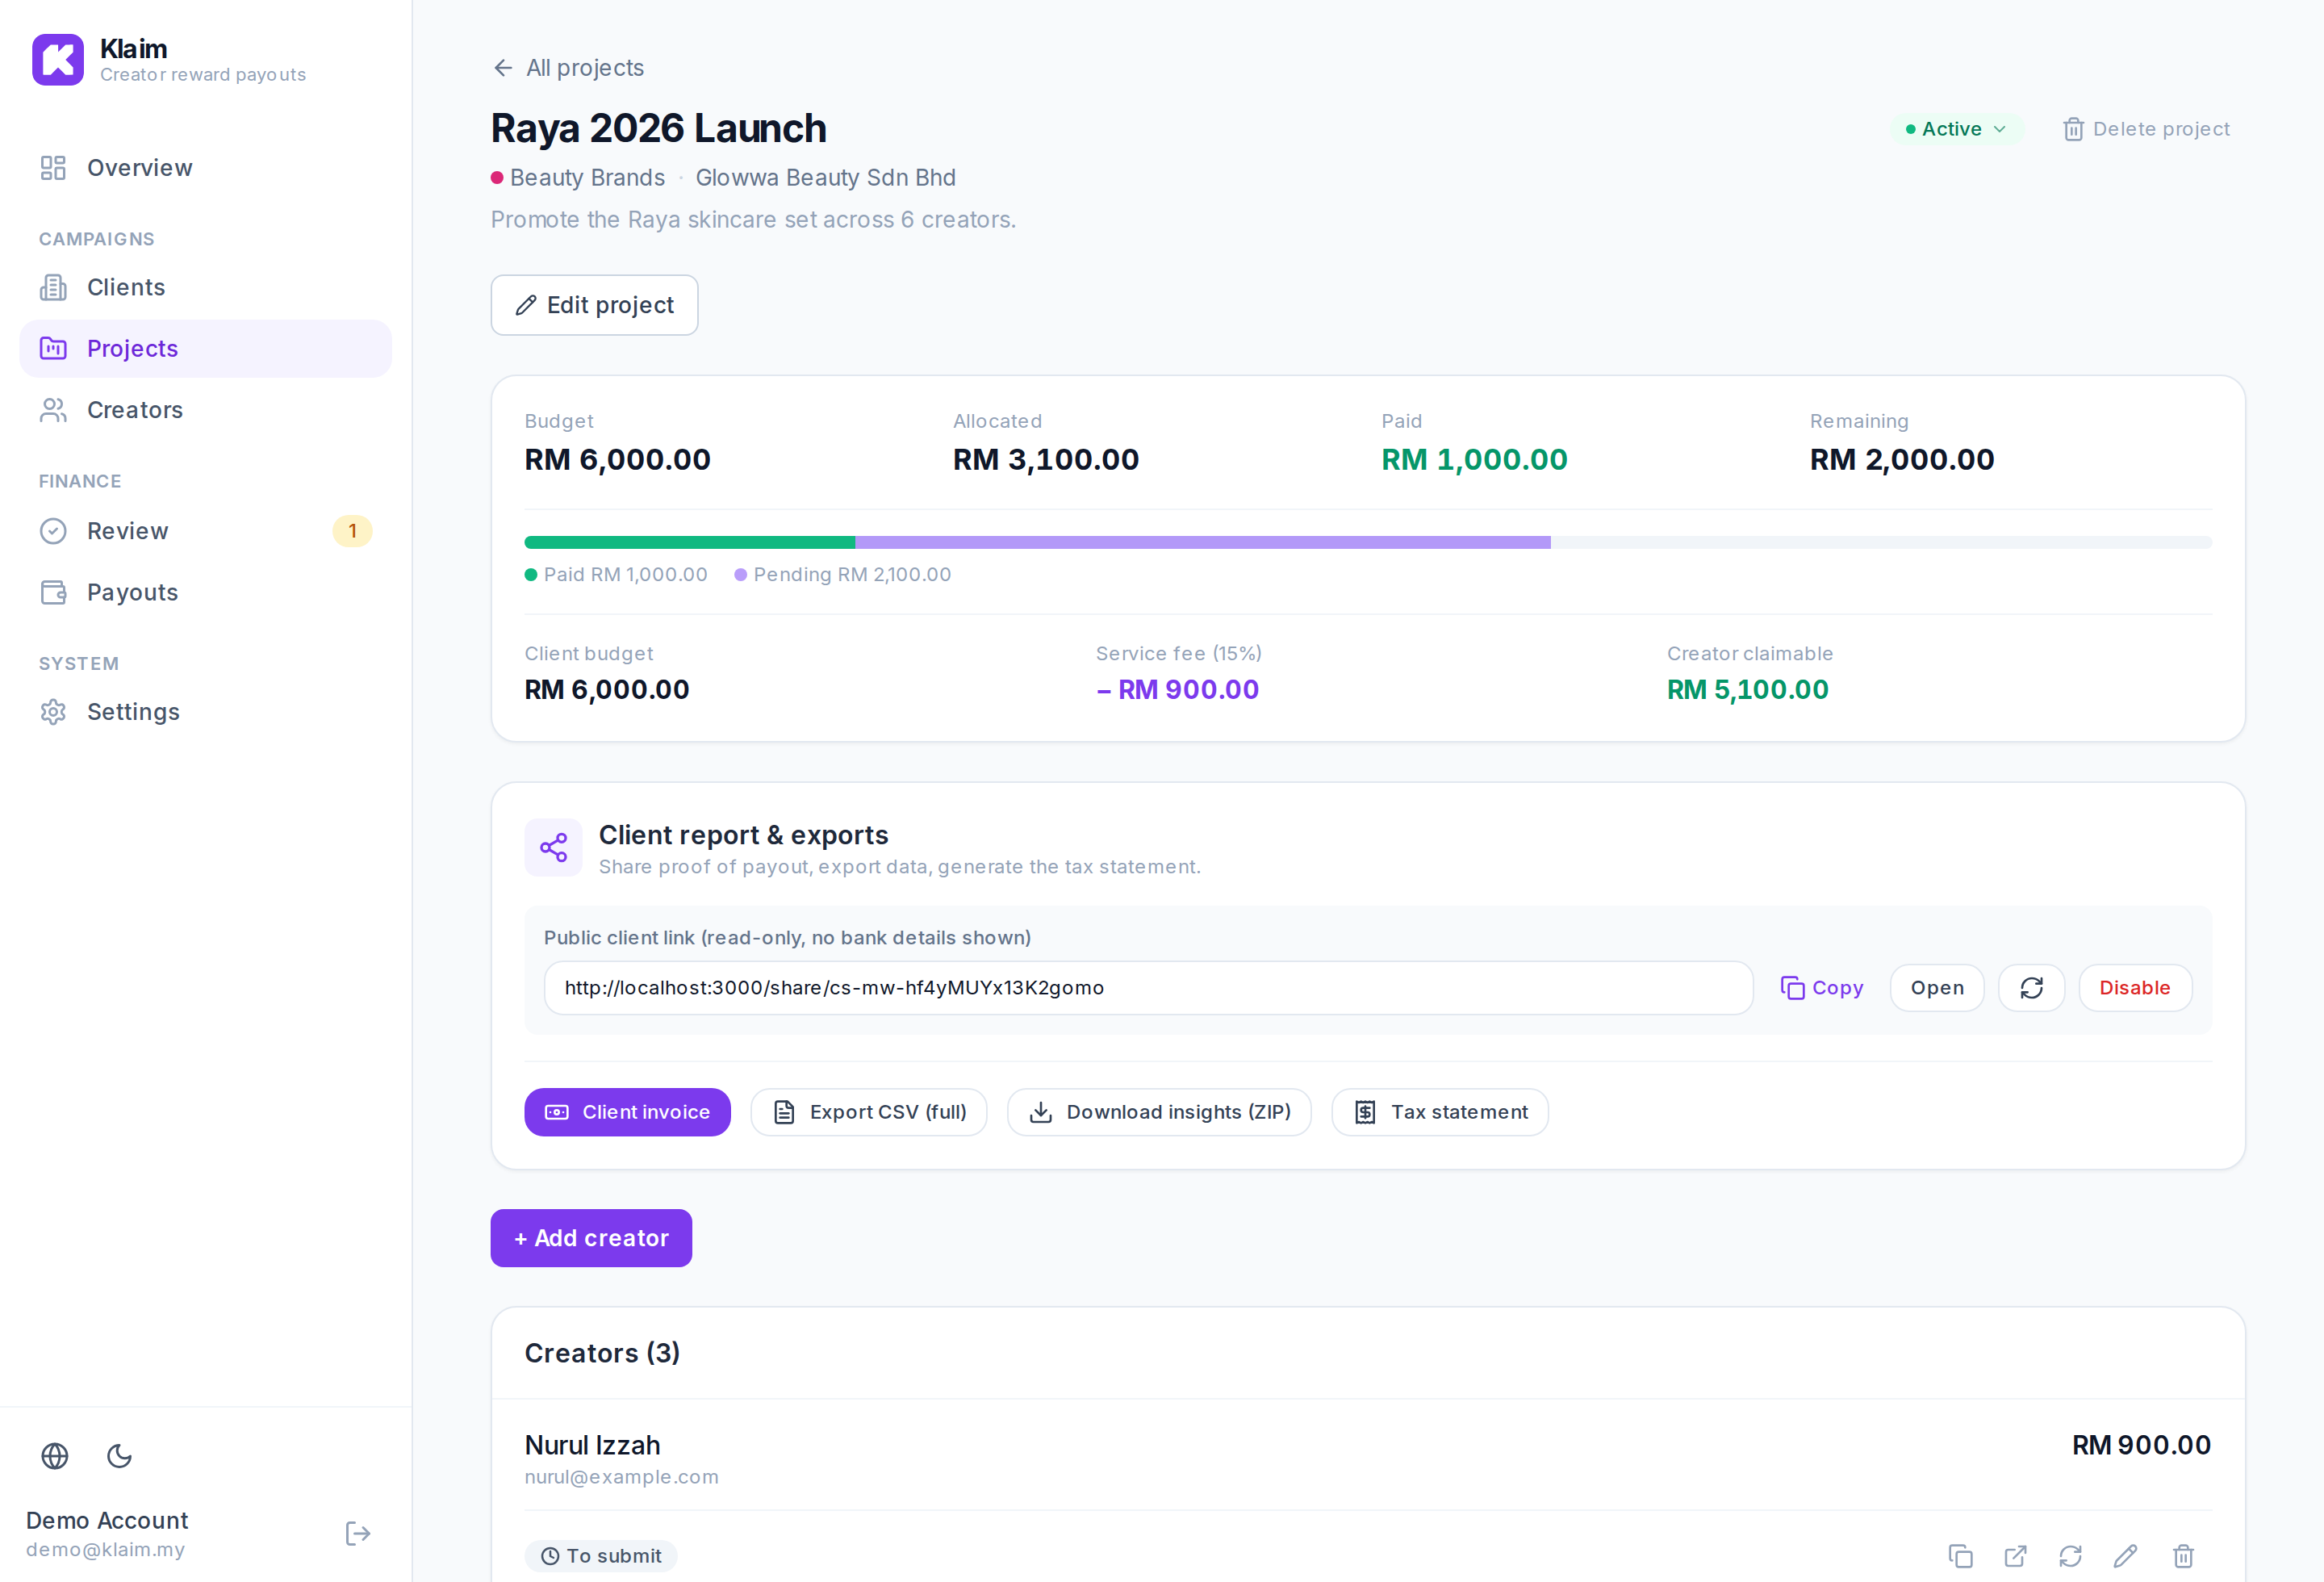Click the Creators (3) heading
Image resolution: width=2324 pixels, height=1582 pixels.
click(602, 1353)
